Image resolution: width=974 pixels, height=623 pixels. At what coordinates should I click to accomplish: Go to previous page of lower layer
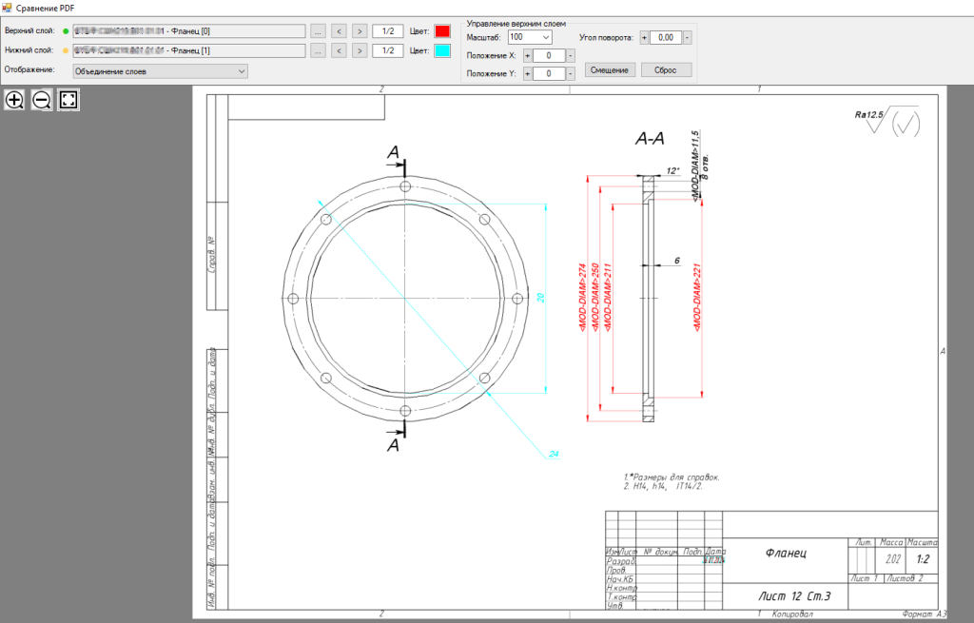[x=339, y=50]
